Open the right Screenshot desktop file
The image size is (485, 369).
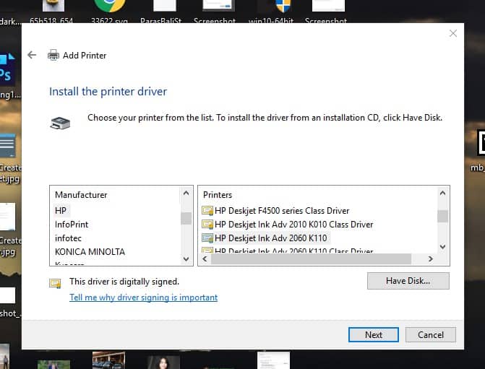point(326,12)
